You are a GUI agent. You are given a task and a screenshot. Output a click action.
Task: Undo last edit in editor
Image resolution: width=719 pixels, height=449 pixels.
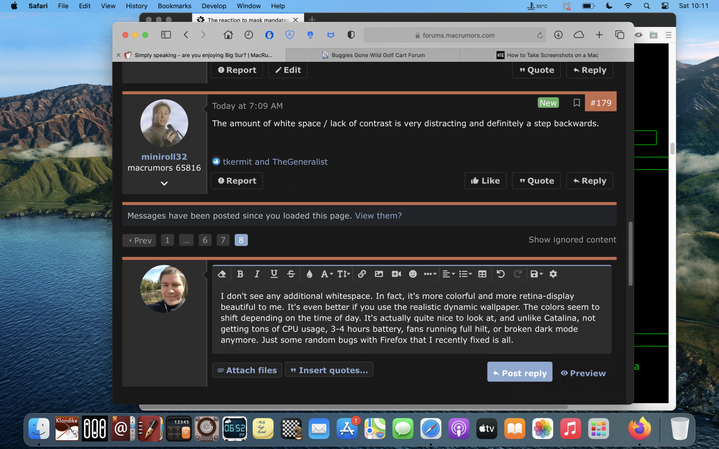(x=500, y=274)
